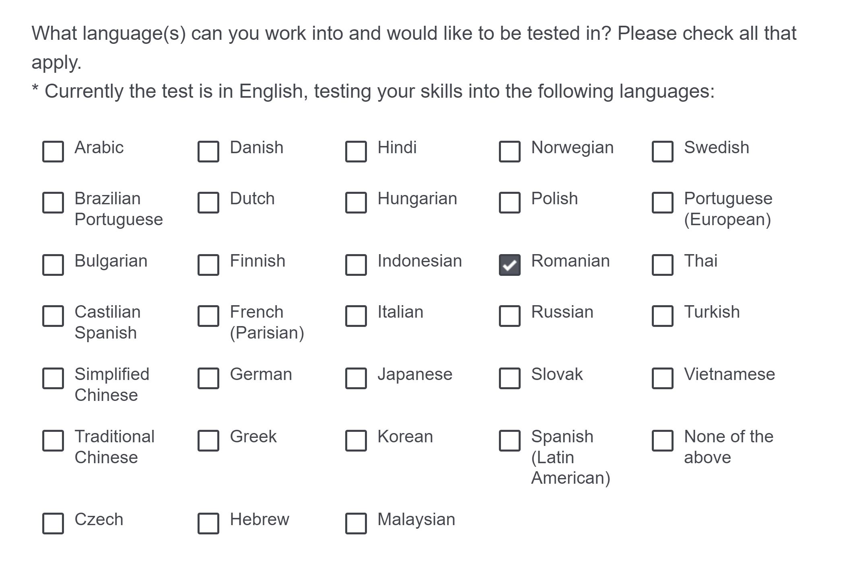The image size is (855, 577).
Task: Uncheck the Romanian checkbox
Action: (x=509, y=265)
